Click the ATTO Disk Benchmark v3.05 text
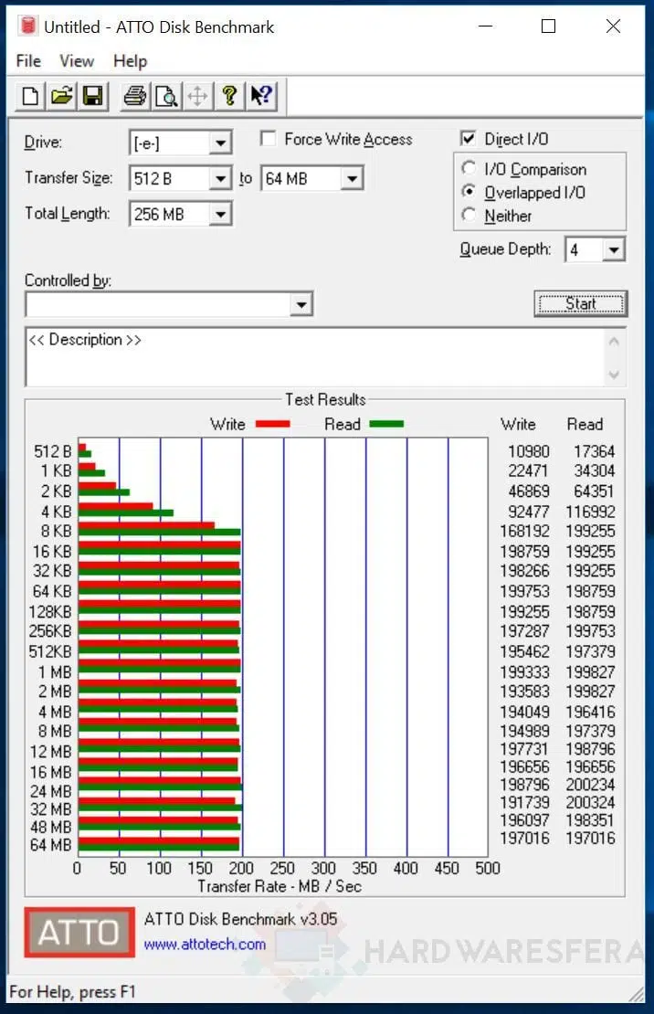Image resolution: width=654 pixels, height=1014 pixels. pos(240,919)
